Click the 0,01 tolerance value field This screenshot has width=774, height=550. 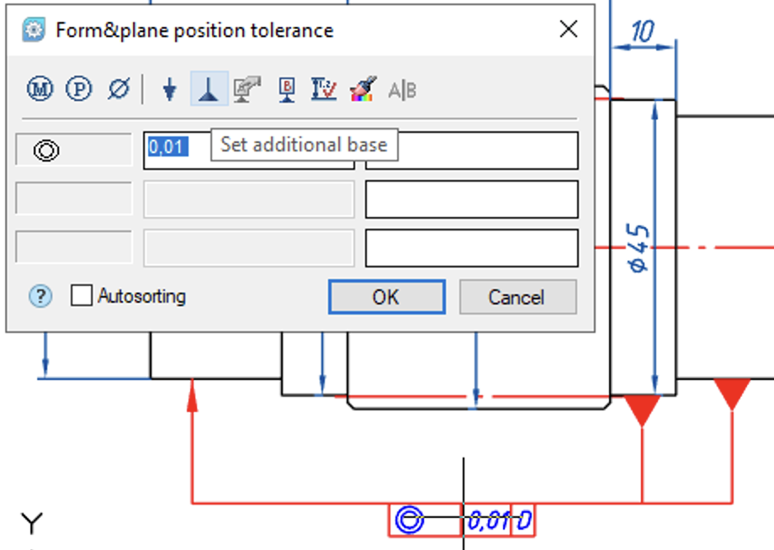coord(177,147)
